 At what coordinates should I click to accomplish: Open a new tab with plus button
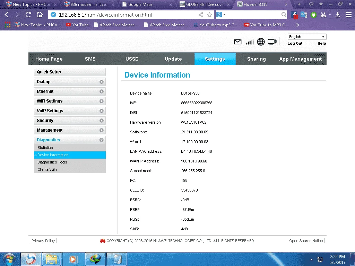pos(299,4)
